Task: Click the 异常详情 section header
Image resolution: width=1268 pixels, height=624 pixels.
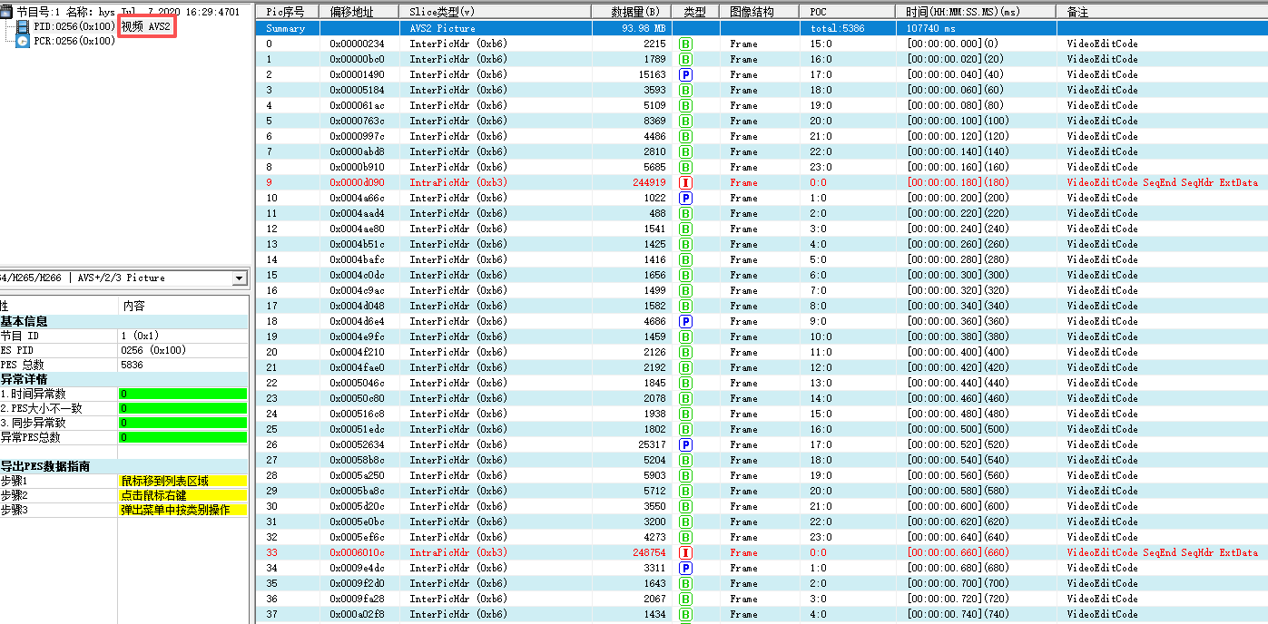Action: coord(123,379)
